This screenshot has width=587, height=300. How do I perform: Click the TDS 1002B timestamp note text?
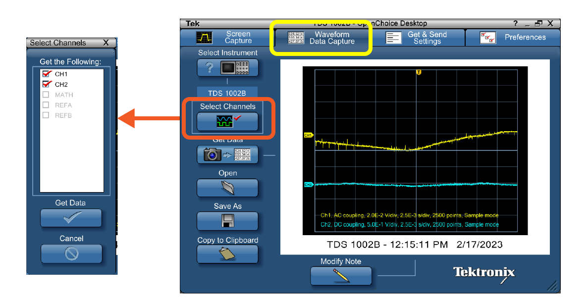415,245
